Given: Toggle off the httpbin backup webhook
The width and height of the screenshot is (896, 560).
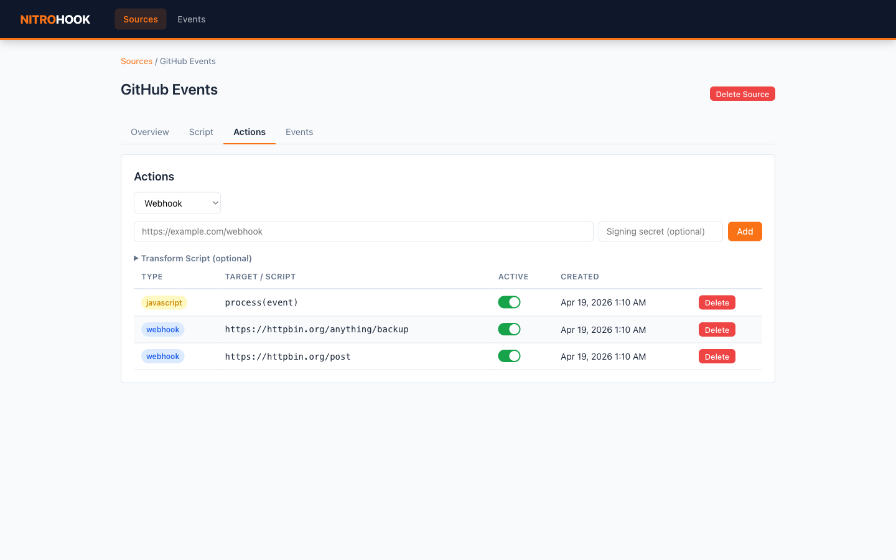Looking at the screenshot, I should [x=509, y=329].
